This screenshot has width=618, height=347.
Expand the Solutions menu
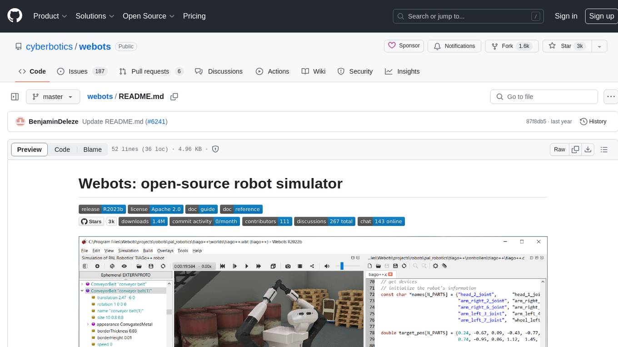[95, 16]
